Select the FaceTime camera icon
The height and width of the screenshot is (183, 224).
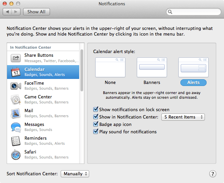[x=15, y=86]
